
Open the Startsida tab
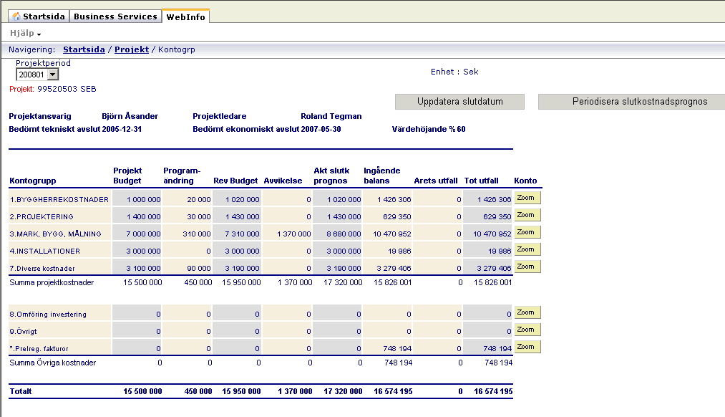coord(39,16)
